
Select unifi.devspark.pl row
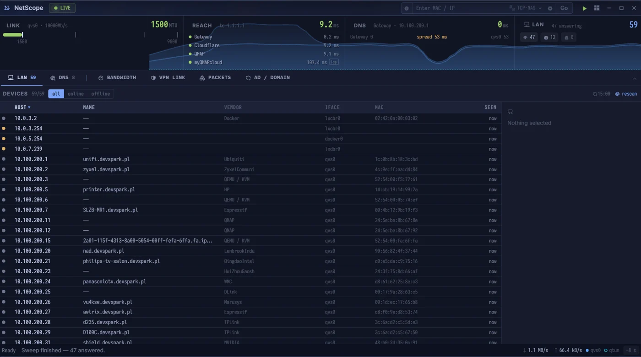point(250,159)
